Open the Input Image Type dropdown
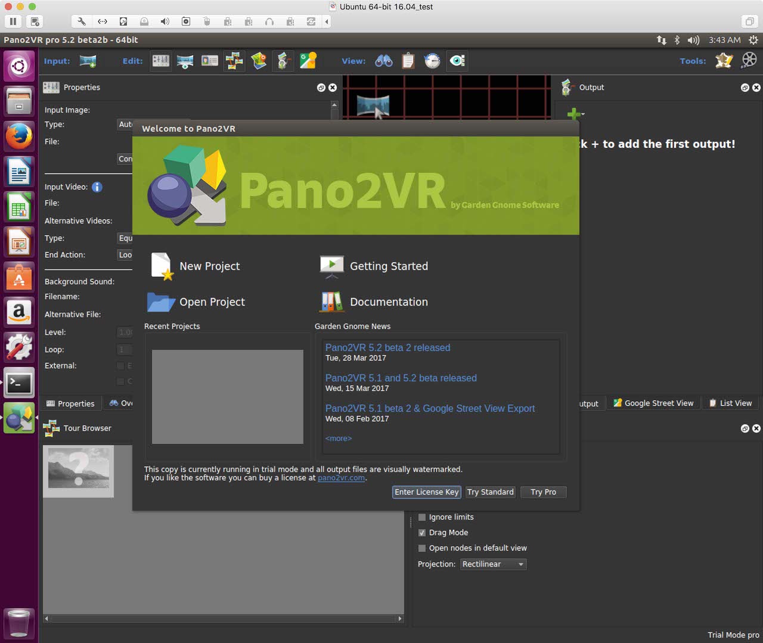Viewport: 763px width, 643px height. pyautogui.click(x=125, y=125)
